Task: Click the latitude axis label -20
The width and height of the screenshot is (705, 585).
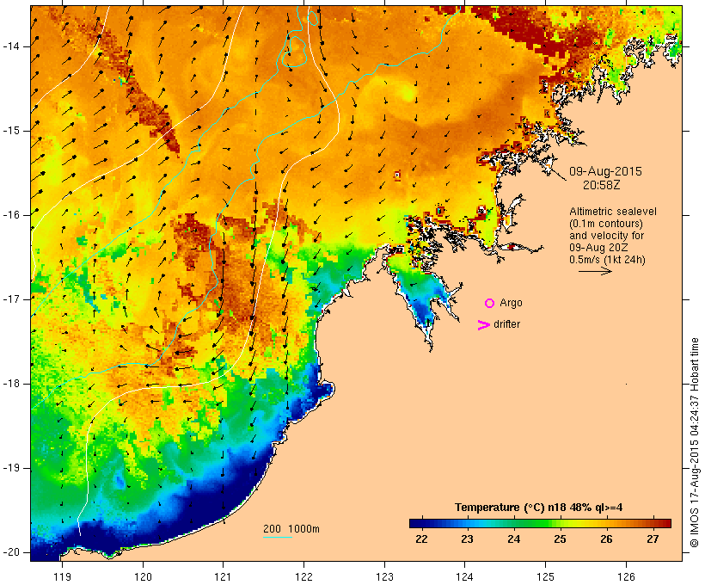Action: point(11,552)
